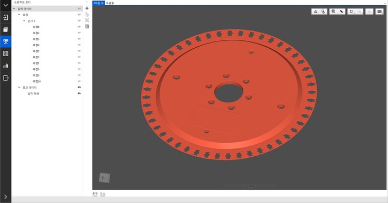Show the 측정5 item via its eye icon

pos(79,51)
